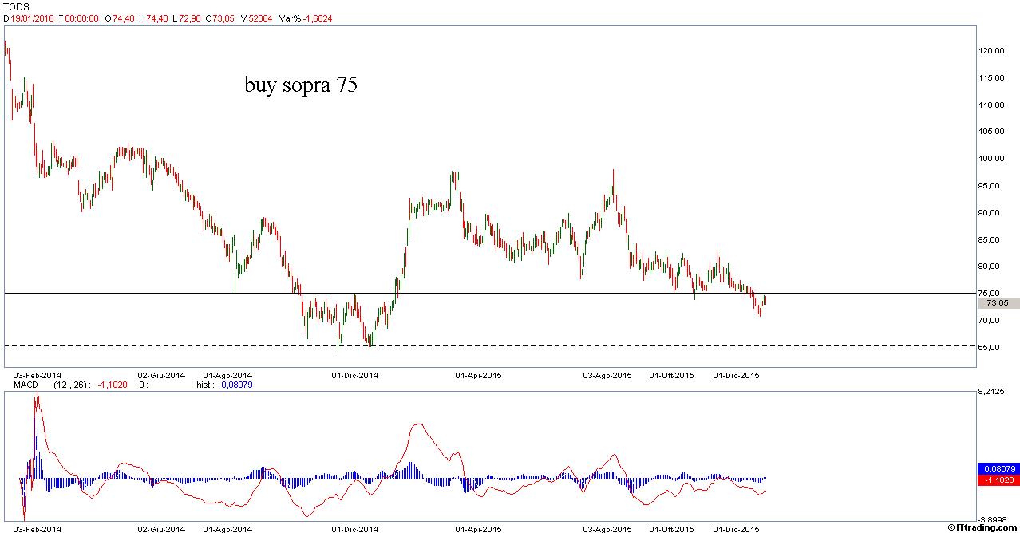Select the 01-Dic-2014 date under price chart
The height and width of the screenshot is (533, 1020).
354,374
